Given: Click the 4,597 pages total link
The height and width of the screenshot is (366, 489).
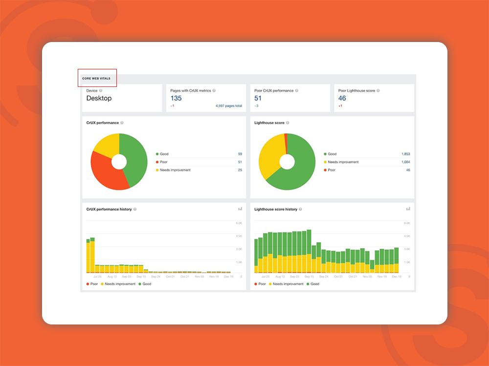Looking at the screenshot, I should [x=229, y=106].
